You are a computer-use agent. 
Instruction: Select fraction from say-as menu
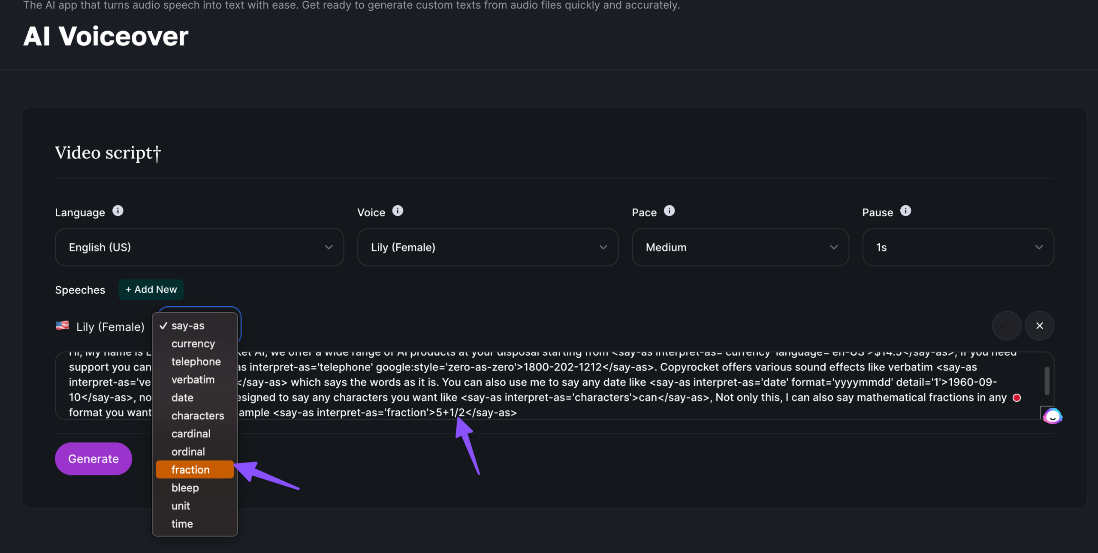[x=191, y=469]
